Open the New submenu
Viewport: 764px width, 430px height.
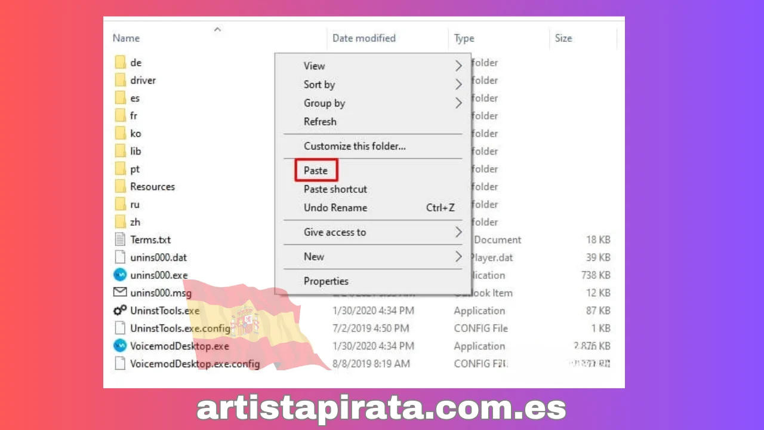(373, 256)
